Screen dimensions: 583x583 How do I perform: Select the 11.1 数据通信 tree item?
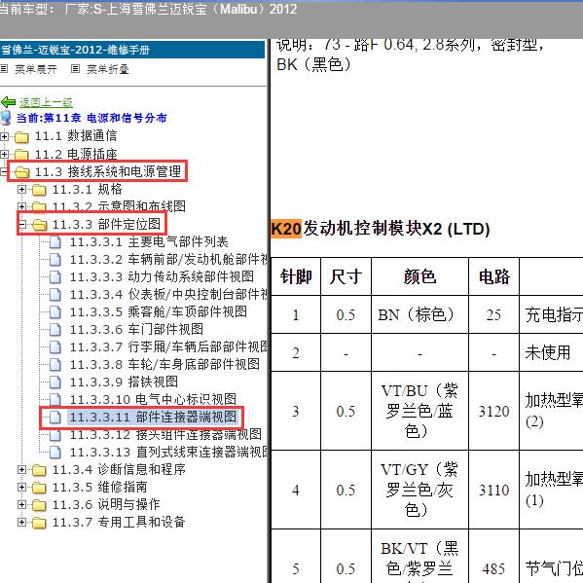pyautogui.click(x=76, y=136)
